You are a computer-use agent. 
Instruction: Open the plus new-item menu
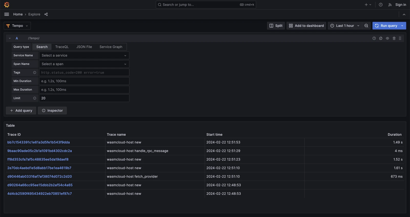coord(368,5)
